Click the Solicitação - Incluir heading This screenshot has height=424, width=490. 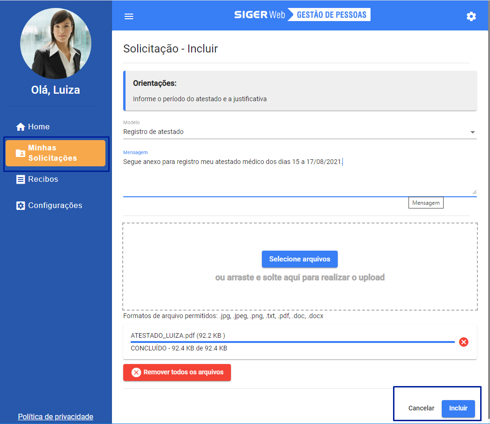[x=171, y=49]
